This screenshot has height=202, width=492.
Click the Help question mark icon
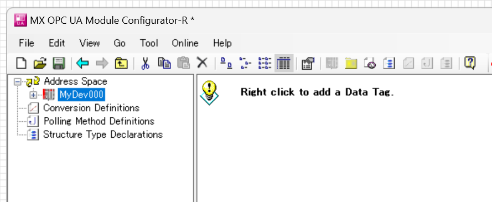tap(470, 63)
